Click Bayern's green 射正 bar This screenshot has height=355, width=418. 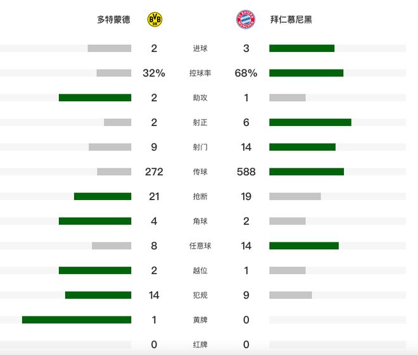[310, 122]
